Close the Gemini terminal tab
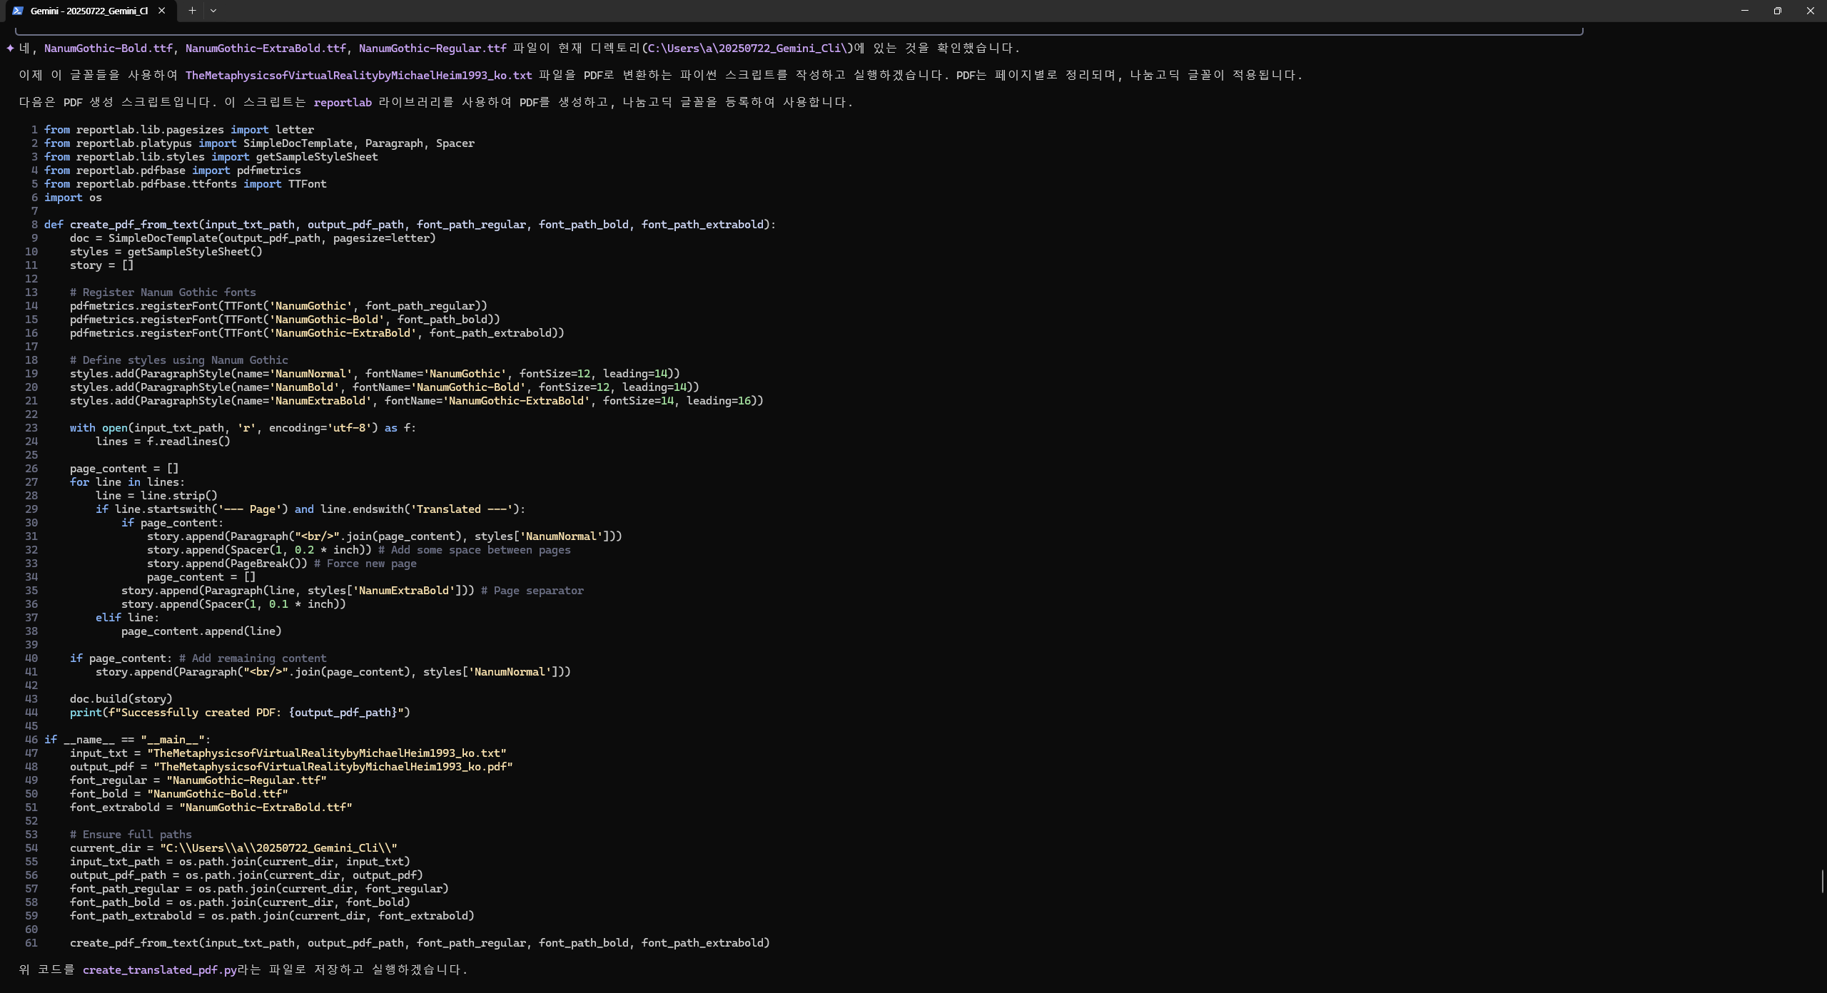The height and width of the screenshot is (993, 1827). pos(162,11)
